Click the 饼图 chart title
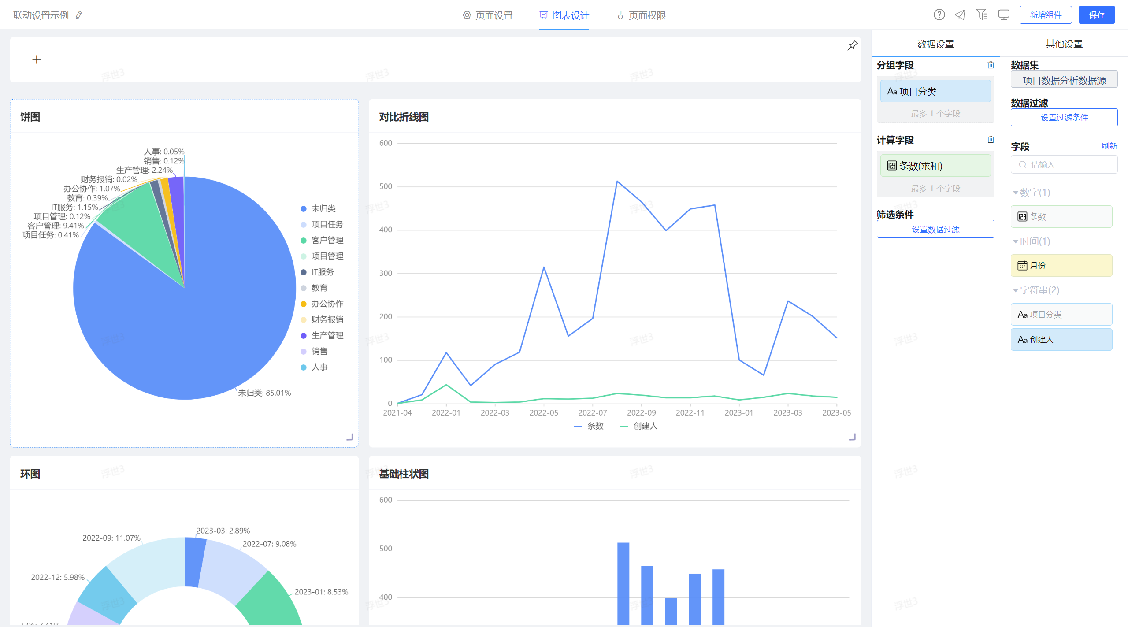Image resolution: width=1128 pixels, height=627 pixels. pyautogui.click(x=30, y=117)
